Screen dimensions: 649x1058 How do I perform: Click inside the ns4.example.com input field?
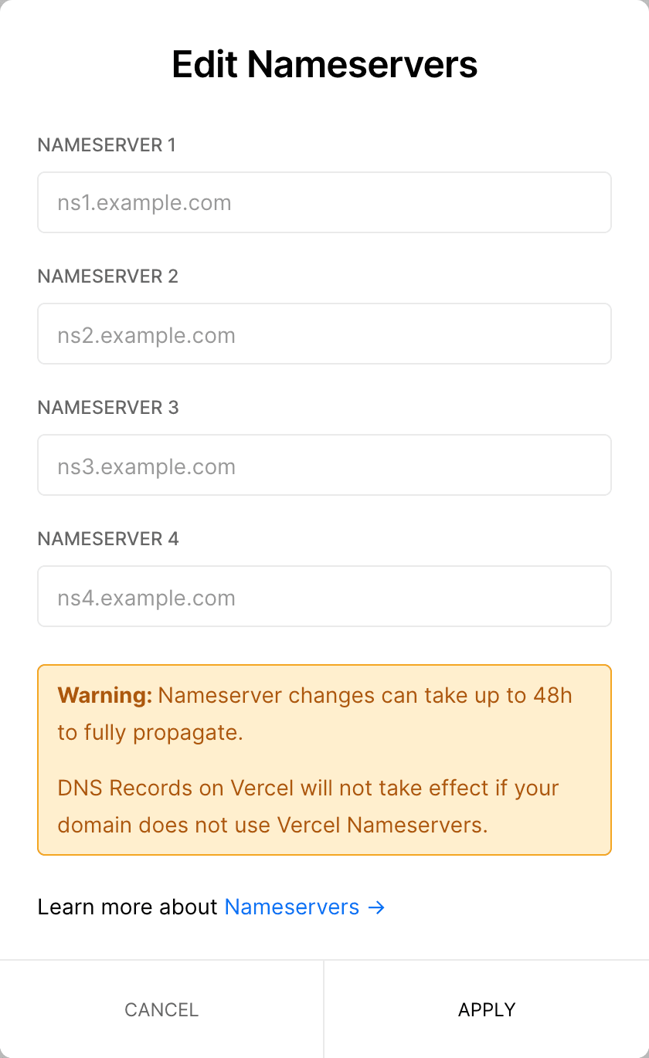point(324,596)
